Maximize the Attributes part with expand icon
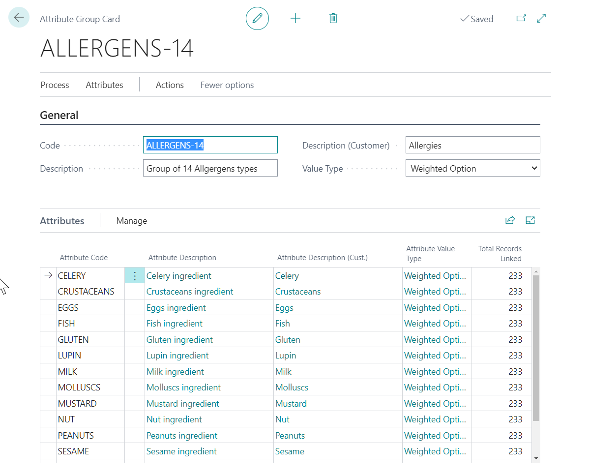589x476 pixels. pos(530,220)
